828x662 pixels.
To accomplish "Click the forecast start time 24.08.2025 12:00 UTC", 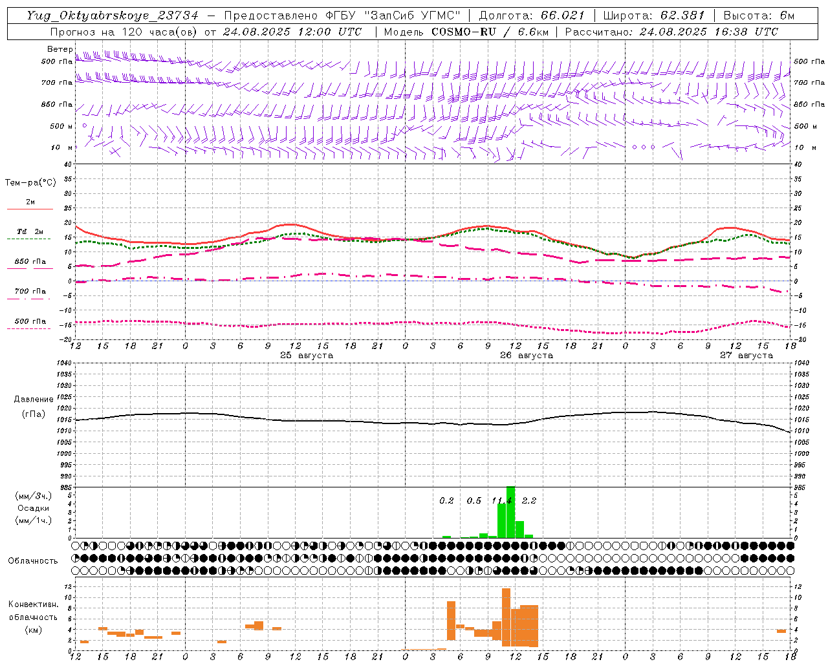I will pyautogui.click(x=292, y=32).
